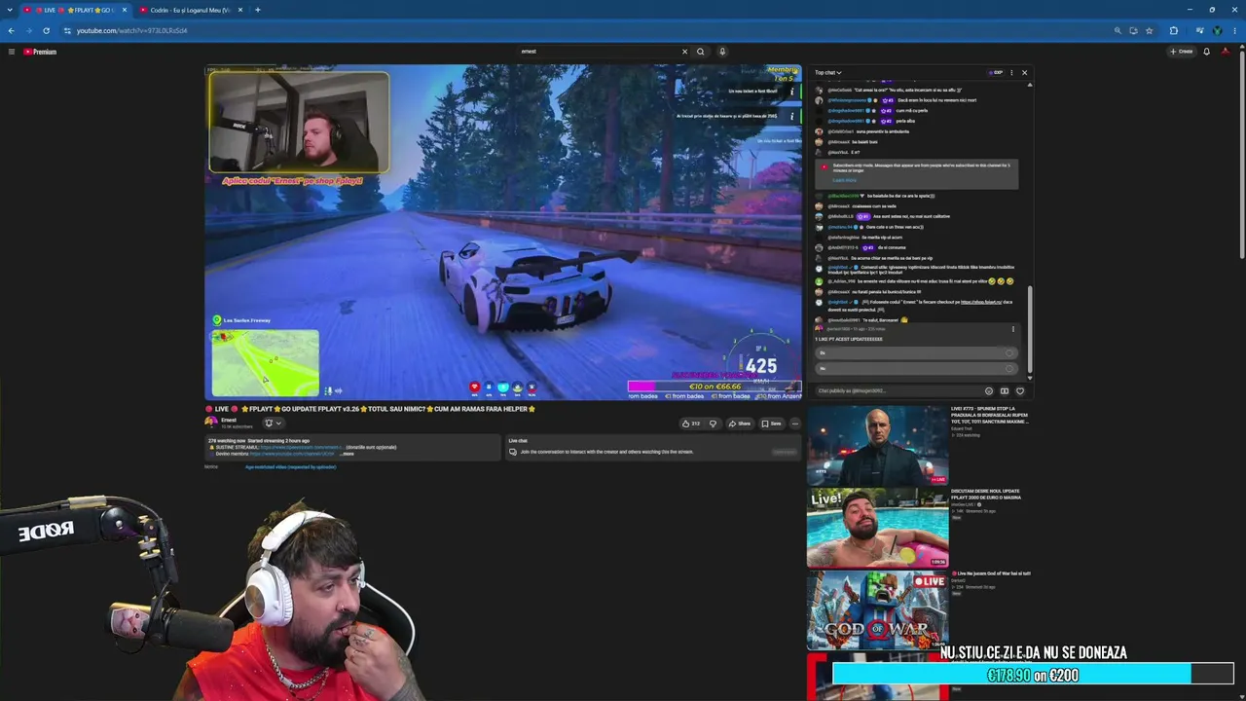Reload the page with browser refresh

[46, 30]
